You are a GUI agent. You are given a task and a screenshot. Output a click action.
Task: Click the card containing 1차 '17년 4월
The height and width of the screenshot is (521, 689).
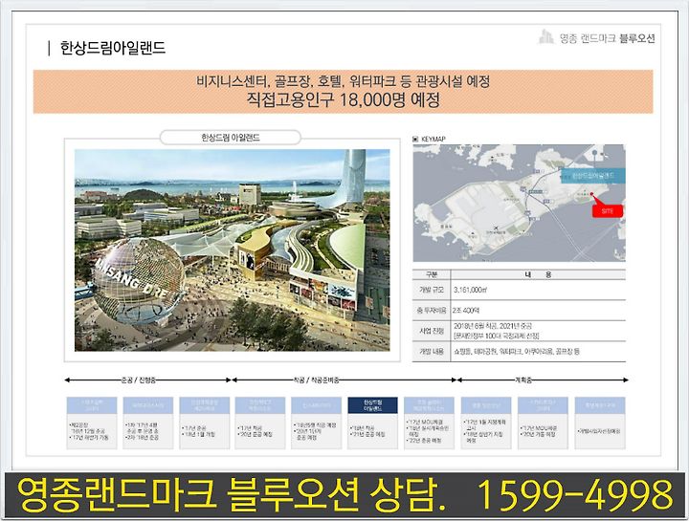click(148, 423)
